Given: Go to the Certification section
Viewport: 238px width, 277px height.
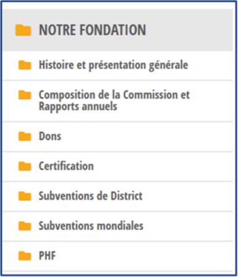Looking at the screenshot, I should click(x=66, y=166).
